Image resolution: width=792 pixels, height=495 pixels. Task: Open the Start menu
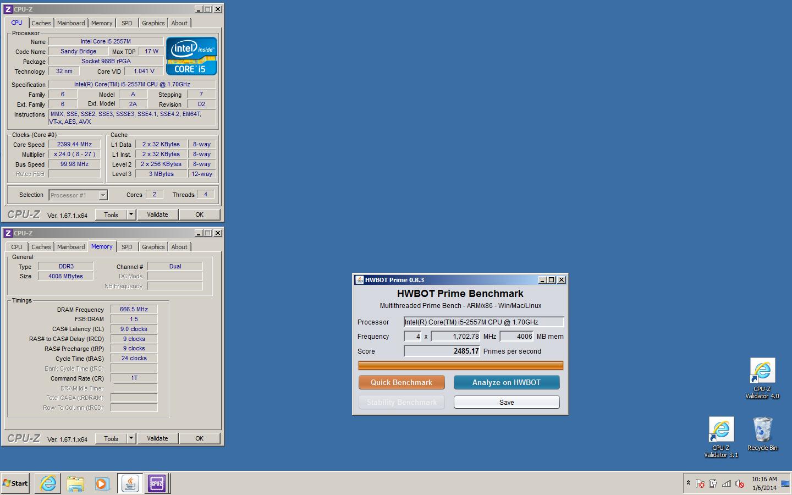click(15, 483)
